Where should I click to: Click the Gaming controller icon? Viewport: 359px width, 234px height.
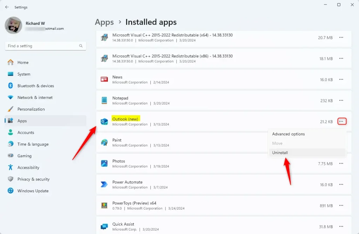click(11, 156)
